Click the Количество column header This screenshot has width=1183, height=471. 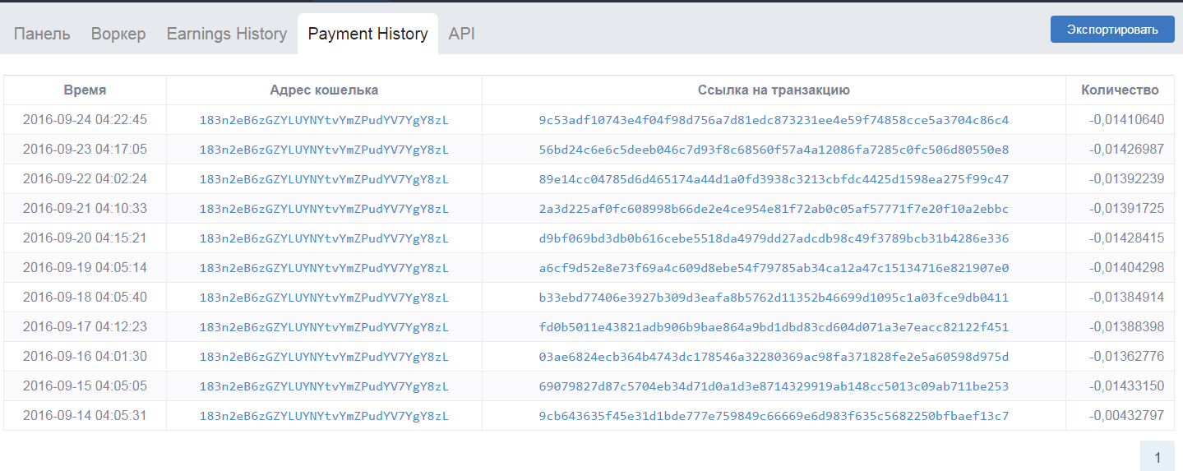click(x=1120, y=90)
